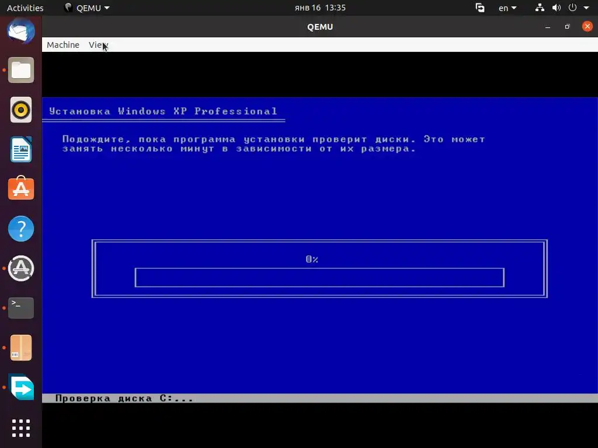Viewport: 598px width, 448px height.
Task: Minimize the QEMU window
Action: coord(548,27)
